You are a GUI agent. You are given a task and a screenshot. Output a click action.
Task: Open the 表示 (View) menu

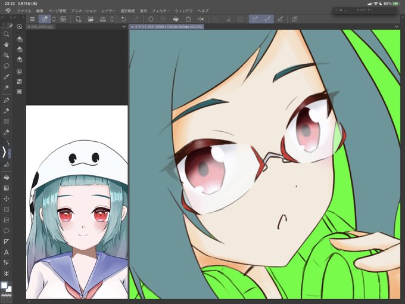click(x=144, y=11)
